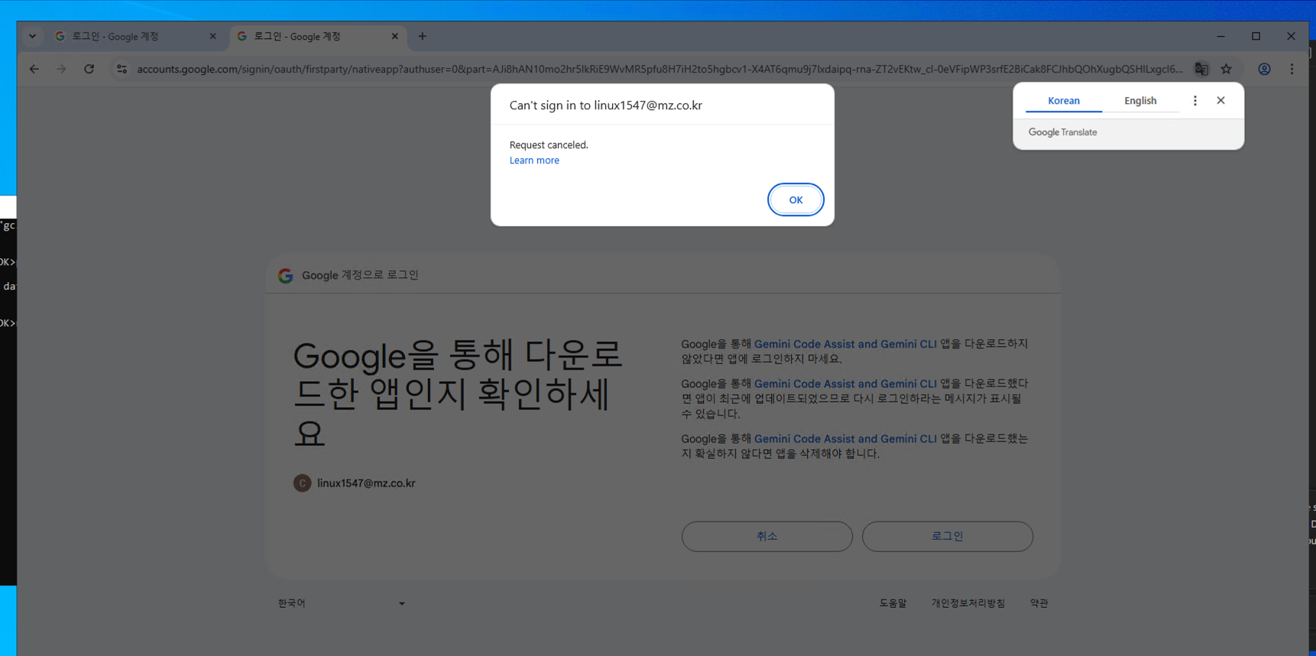Click the translate page icon in address bar
This screenshot has height=656, width=1316.
tap(1201, 69)
